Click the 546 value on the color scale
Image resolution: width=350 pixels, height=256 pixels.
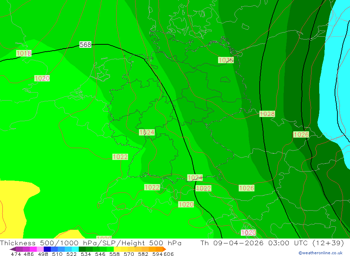[100, 254]
